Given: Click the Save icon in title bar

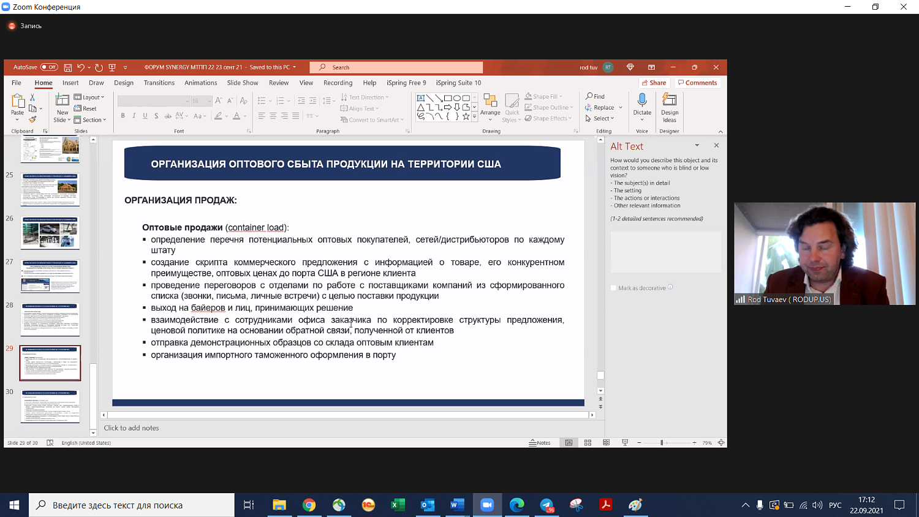Looking at the screenshot, I should (68, 67).
